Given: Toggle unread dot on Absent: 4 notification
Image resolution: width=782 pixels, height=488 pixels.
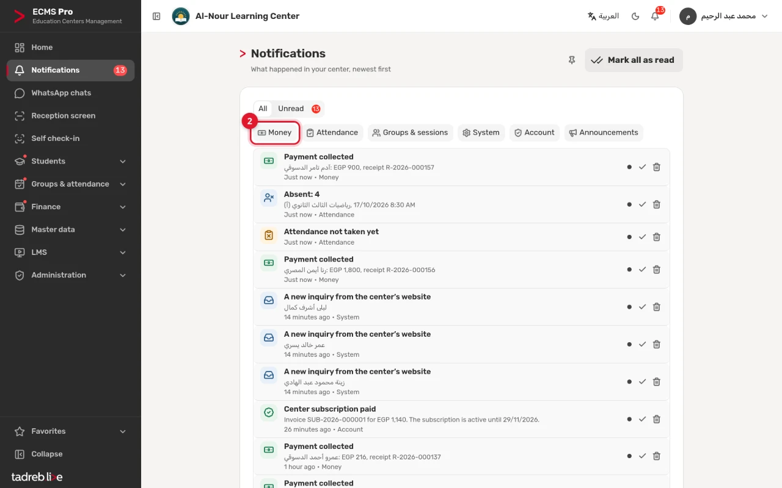Looking at the screenshot, I should pos(629,204).
